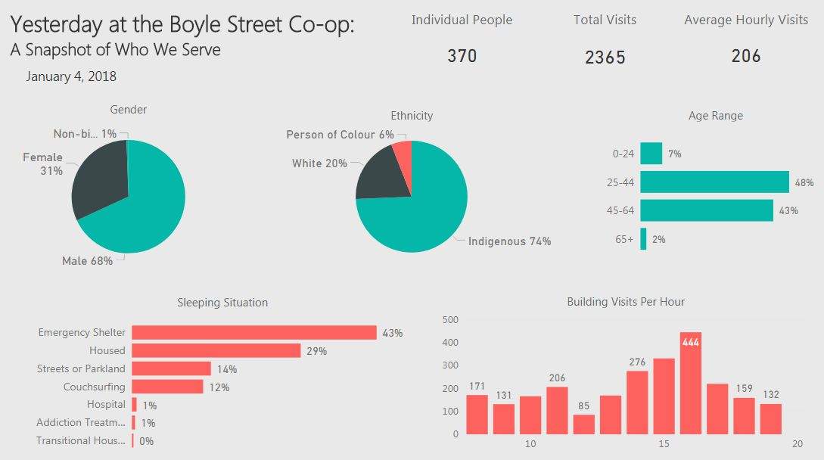
Task: Select the 45-64 age range bar
Action: point(707,210)
